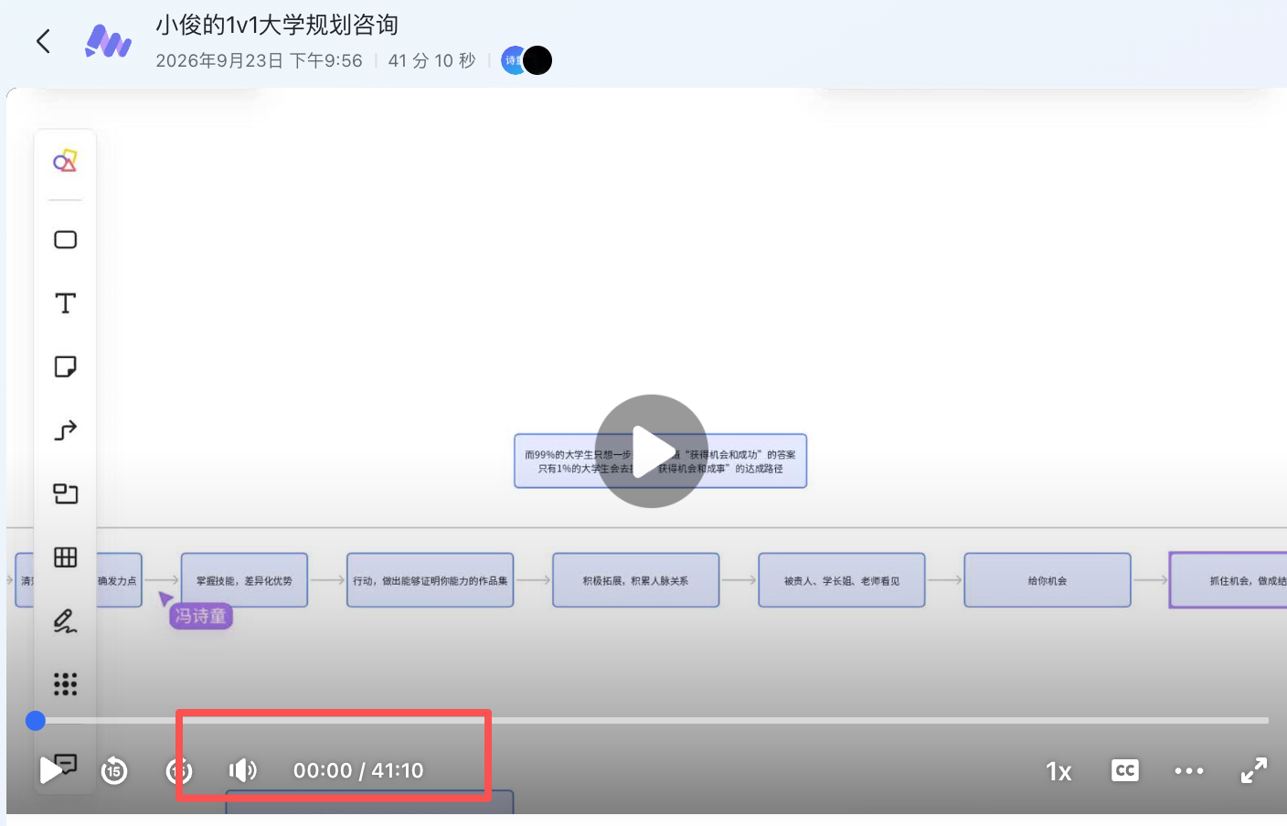Screen dimensions: 1287x826
Task: Click the purple wave app logo
Action: point(108,41)
